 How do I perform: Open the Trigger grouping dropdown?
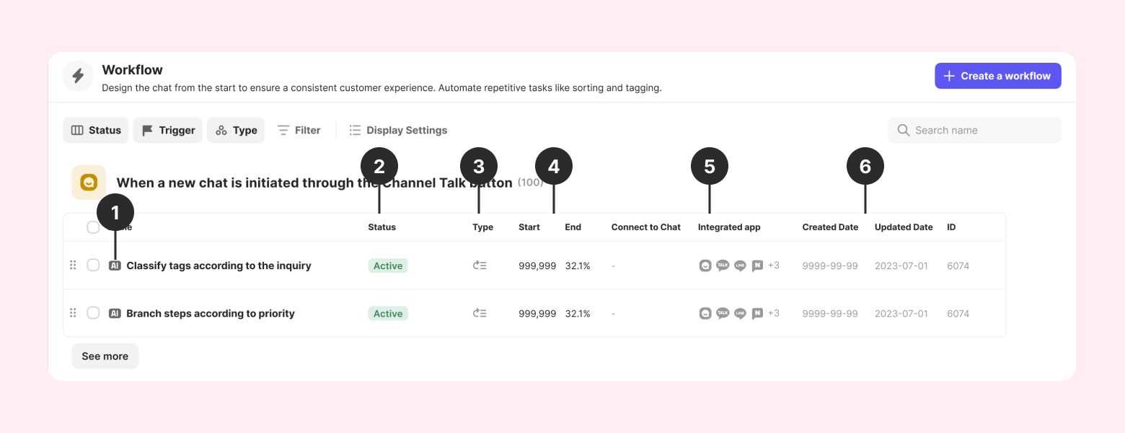[x=167, y=131]
